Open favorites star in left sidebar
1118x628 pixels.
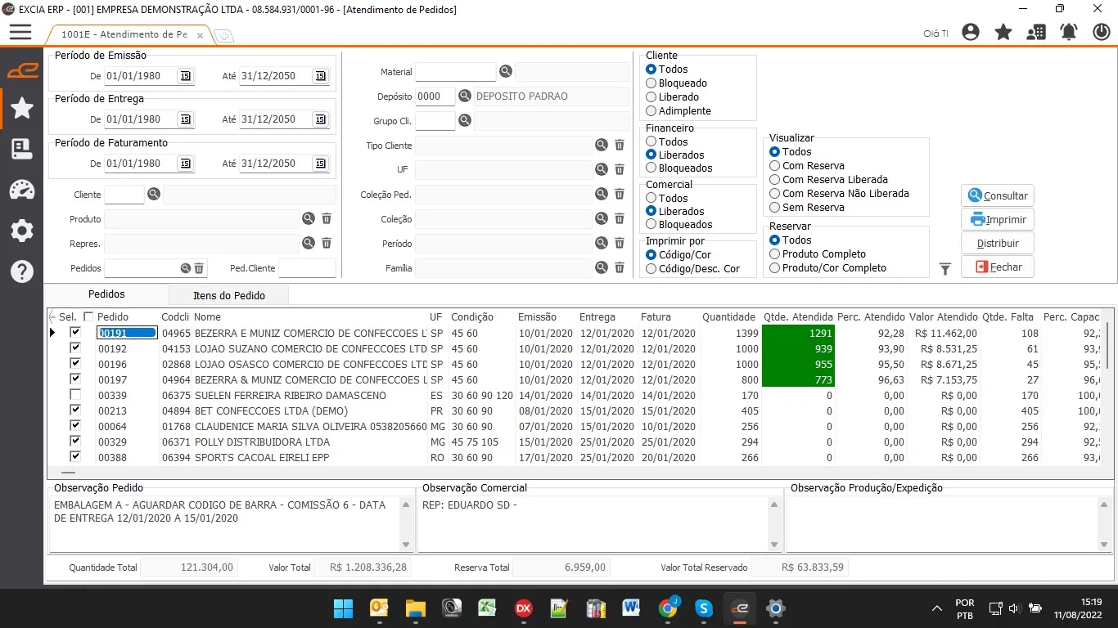coord(22,108)
